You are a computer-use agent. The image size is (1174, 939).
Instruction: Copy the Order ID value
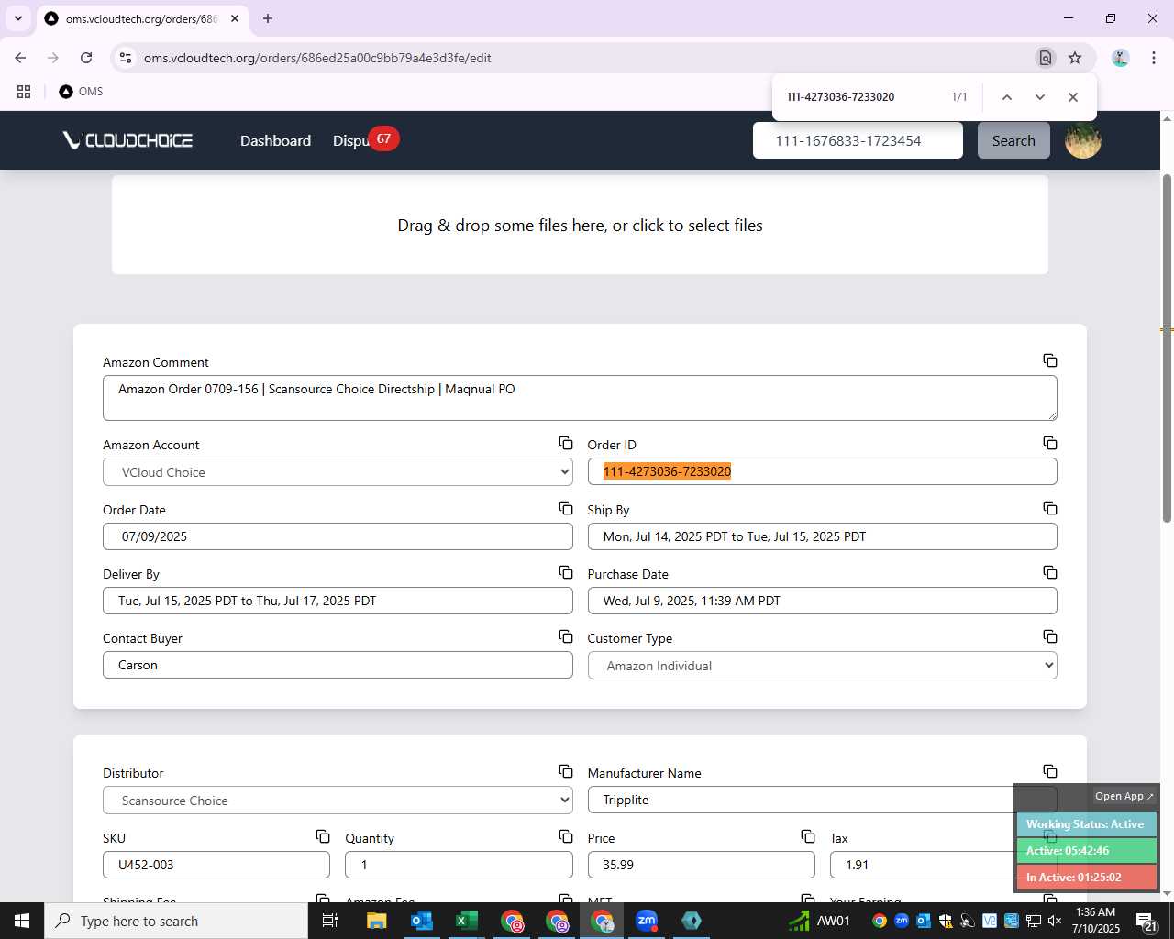point(1049,443)
